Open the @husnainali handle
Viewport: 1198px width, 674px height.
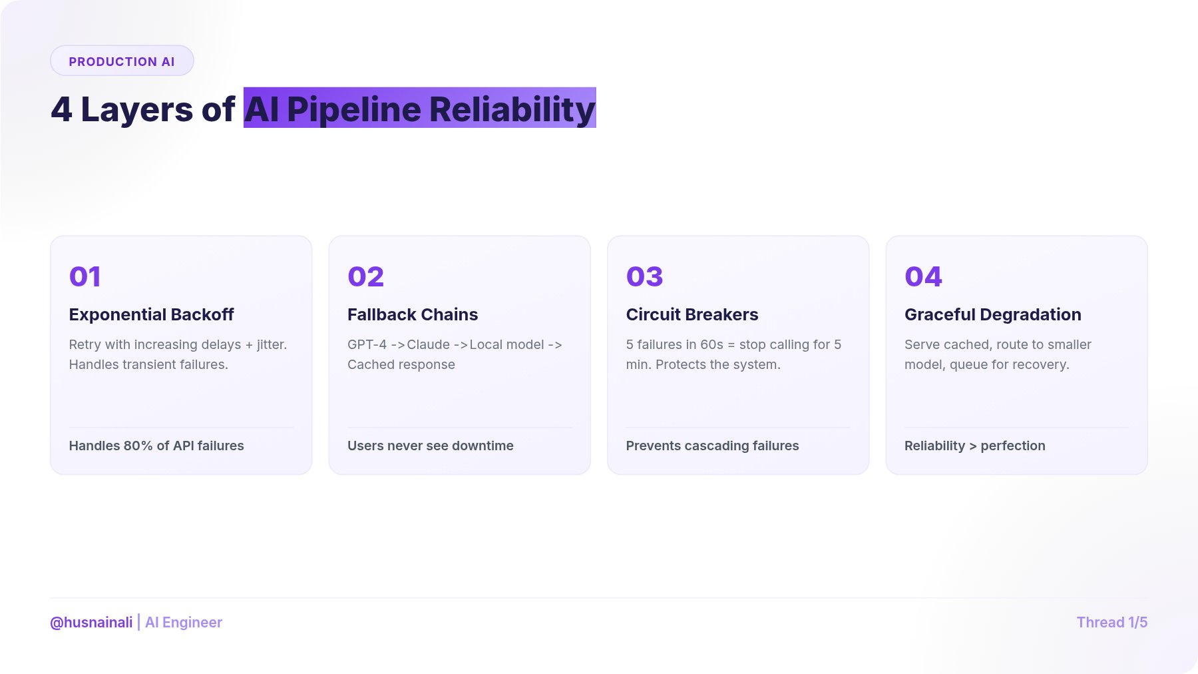[91, 622]
